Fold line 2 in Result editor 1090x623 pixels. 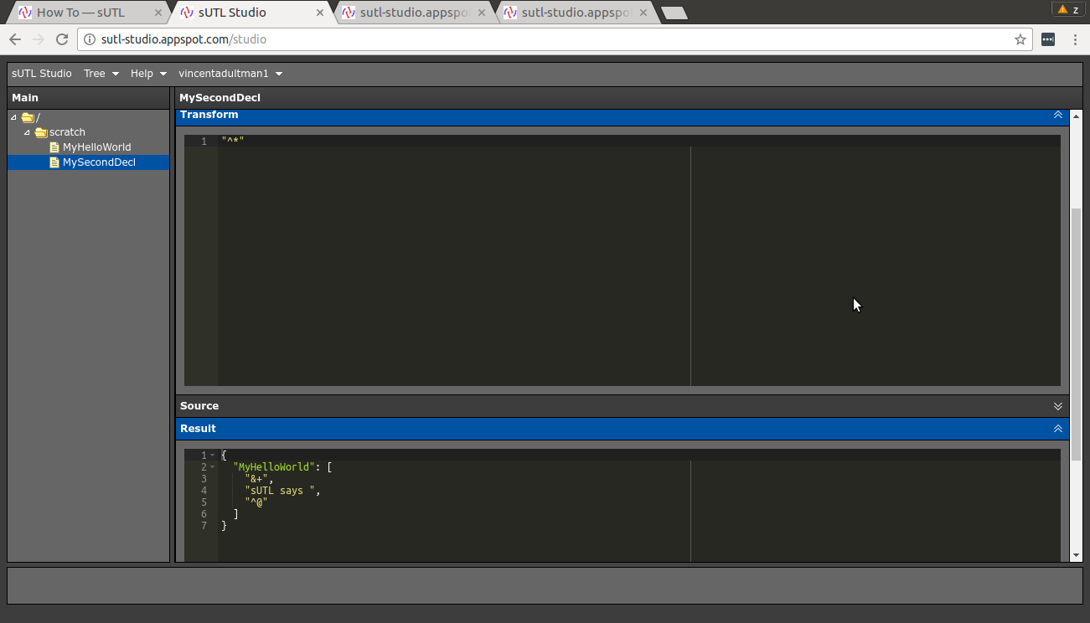(x=213, y=467)
